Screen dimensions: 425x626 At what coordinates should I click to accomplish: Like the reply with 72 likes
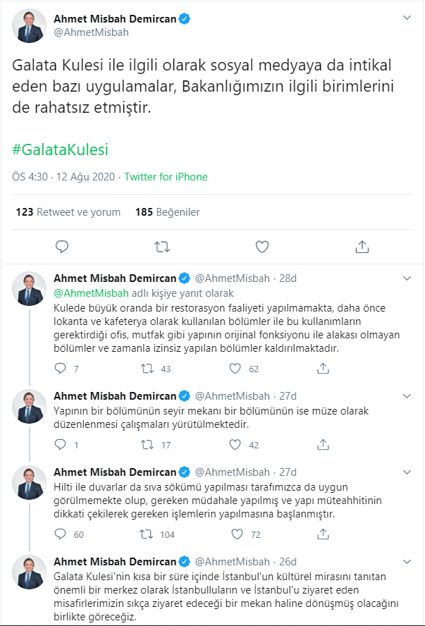[x=235, y=535]
